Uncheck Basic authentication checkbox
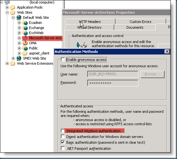This screenshot has height=159, width=177. tap(63, 142)
